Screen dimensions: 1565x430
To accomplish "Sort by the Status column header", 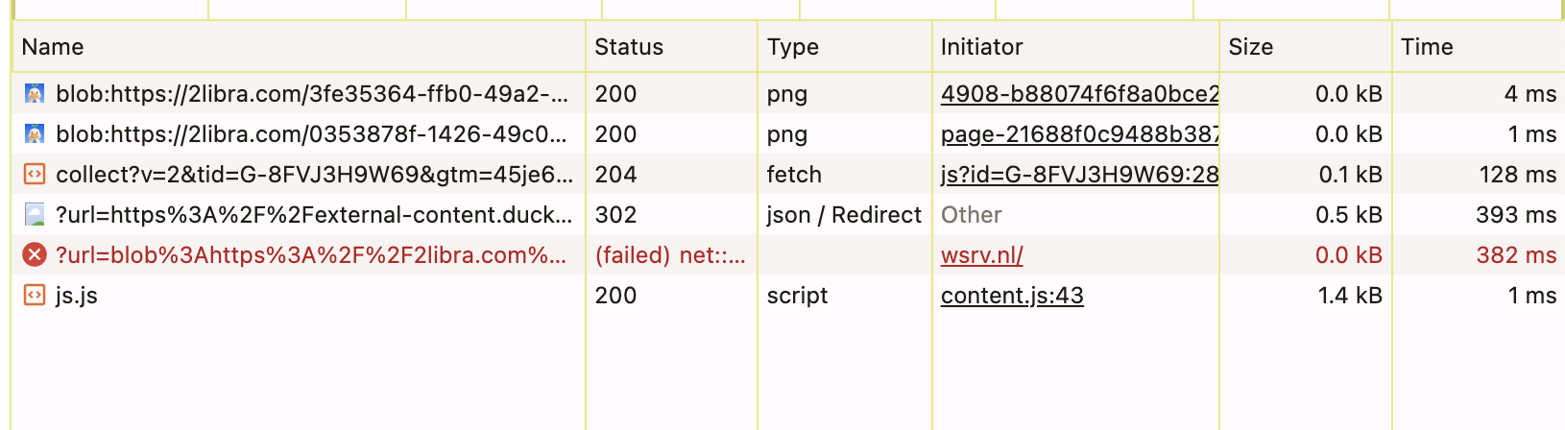I will pyautogui.click(x=629, y=47).
